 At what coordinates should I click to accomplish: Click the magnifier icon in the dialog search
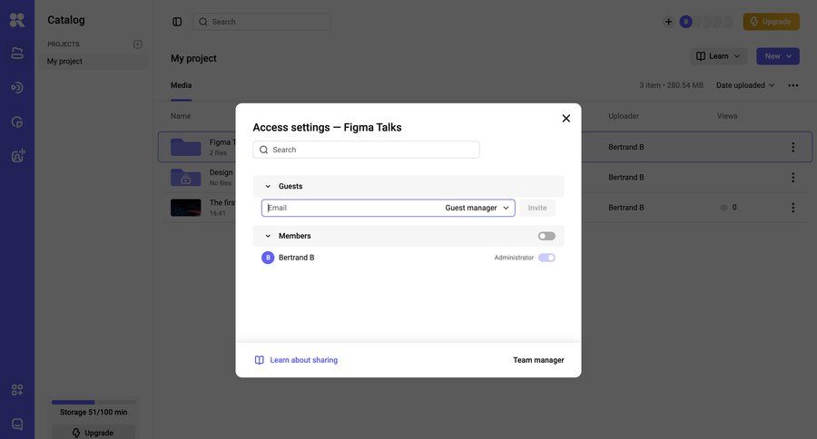[263, 150]
